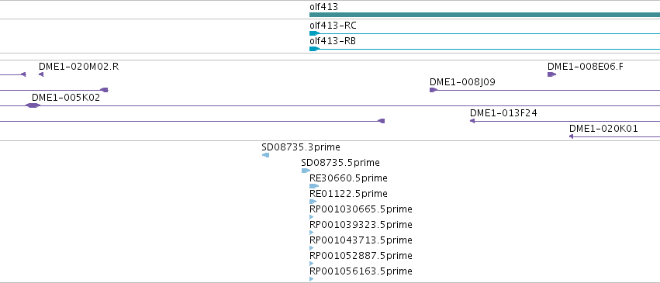Click the RP001043713.5prime triangle marker
This screenshot has width=660, height=283.
pyautogui.click(x=312, y=248)
